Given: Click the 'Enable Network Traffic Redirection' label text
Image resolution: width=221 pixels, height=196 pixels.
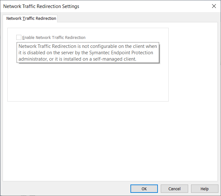Looking at the screenshot, I should pos(54,37).
